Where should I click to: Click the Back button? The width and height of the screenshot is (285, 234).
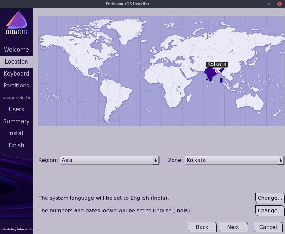click(202, 227)
